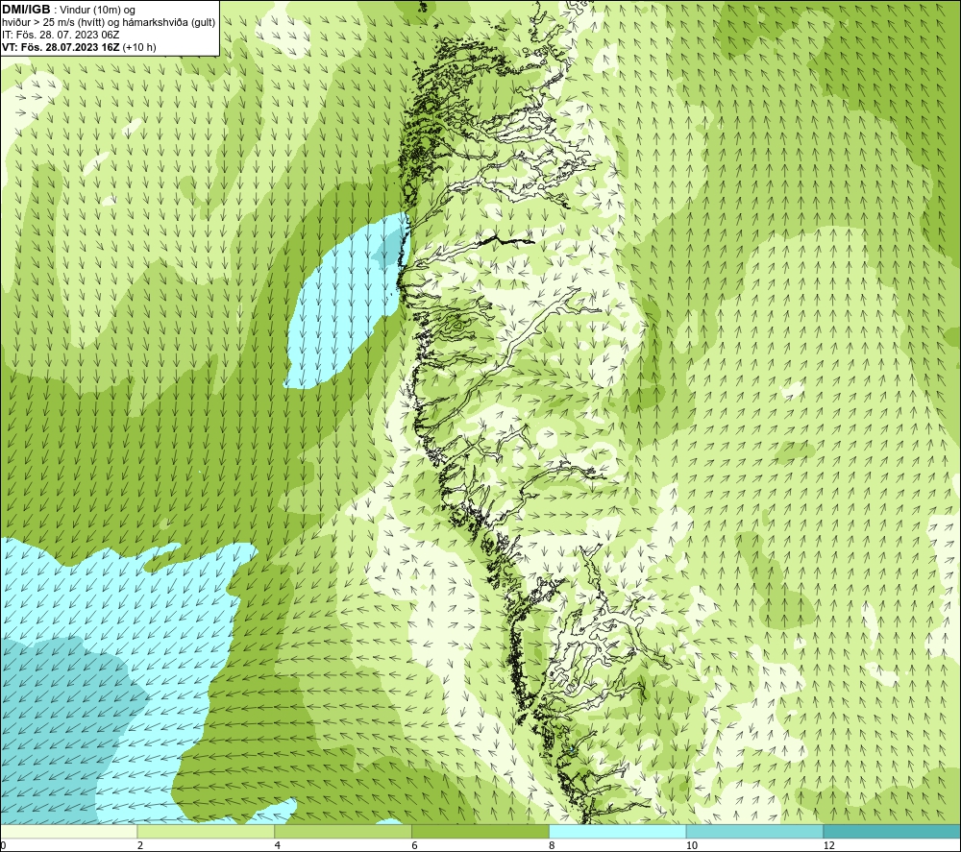This screenshot has width=961, height=852.
Task: Click the "VT: Fös. 28.07.2023 16Z" valid time
Action: pyautogui.click(x=61, y=47)
